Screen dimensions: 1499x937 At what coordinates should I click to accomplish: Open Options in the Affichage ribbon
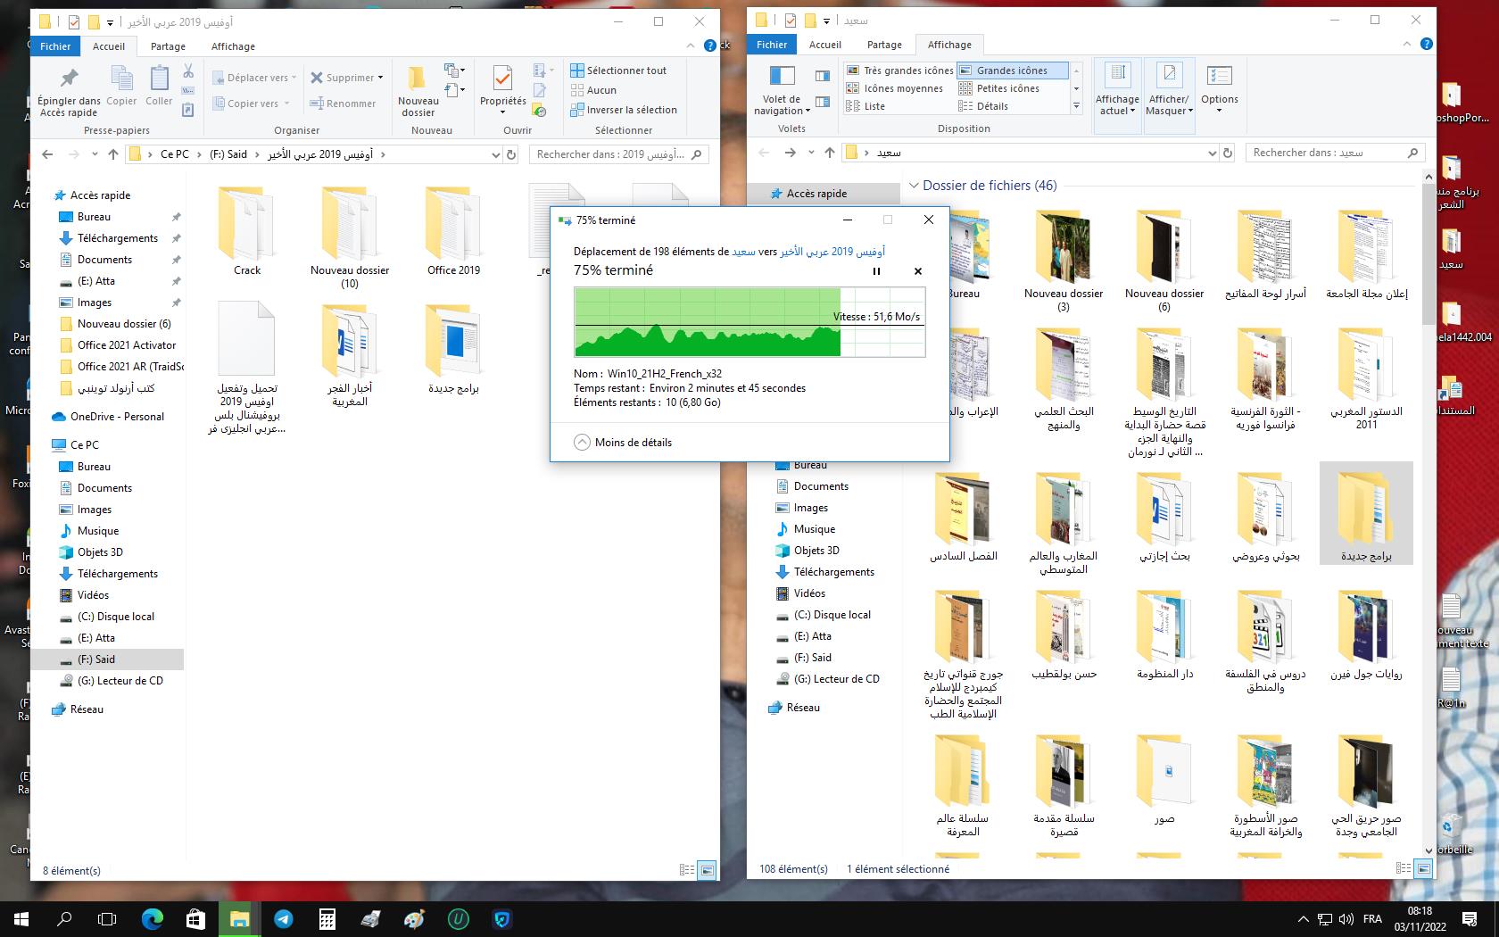[1219, 88]
